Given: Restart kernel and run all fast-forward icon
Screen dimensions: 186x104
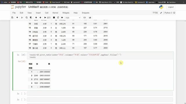Looking at the screenshot, I should [x=62, y=18].
